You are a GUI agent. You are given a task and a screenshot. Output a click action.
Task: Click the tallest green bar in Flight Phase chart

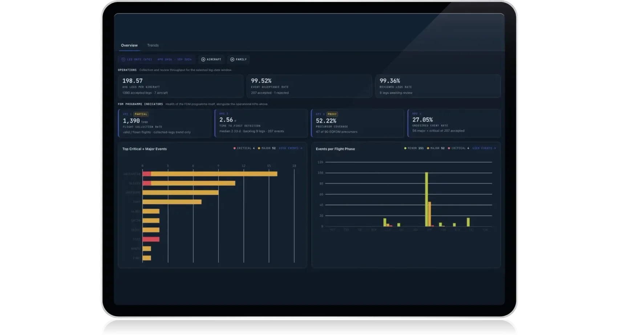coord(426,199)
